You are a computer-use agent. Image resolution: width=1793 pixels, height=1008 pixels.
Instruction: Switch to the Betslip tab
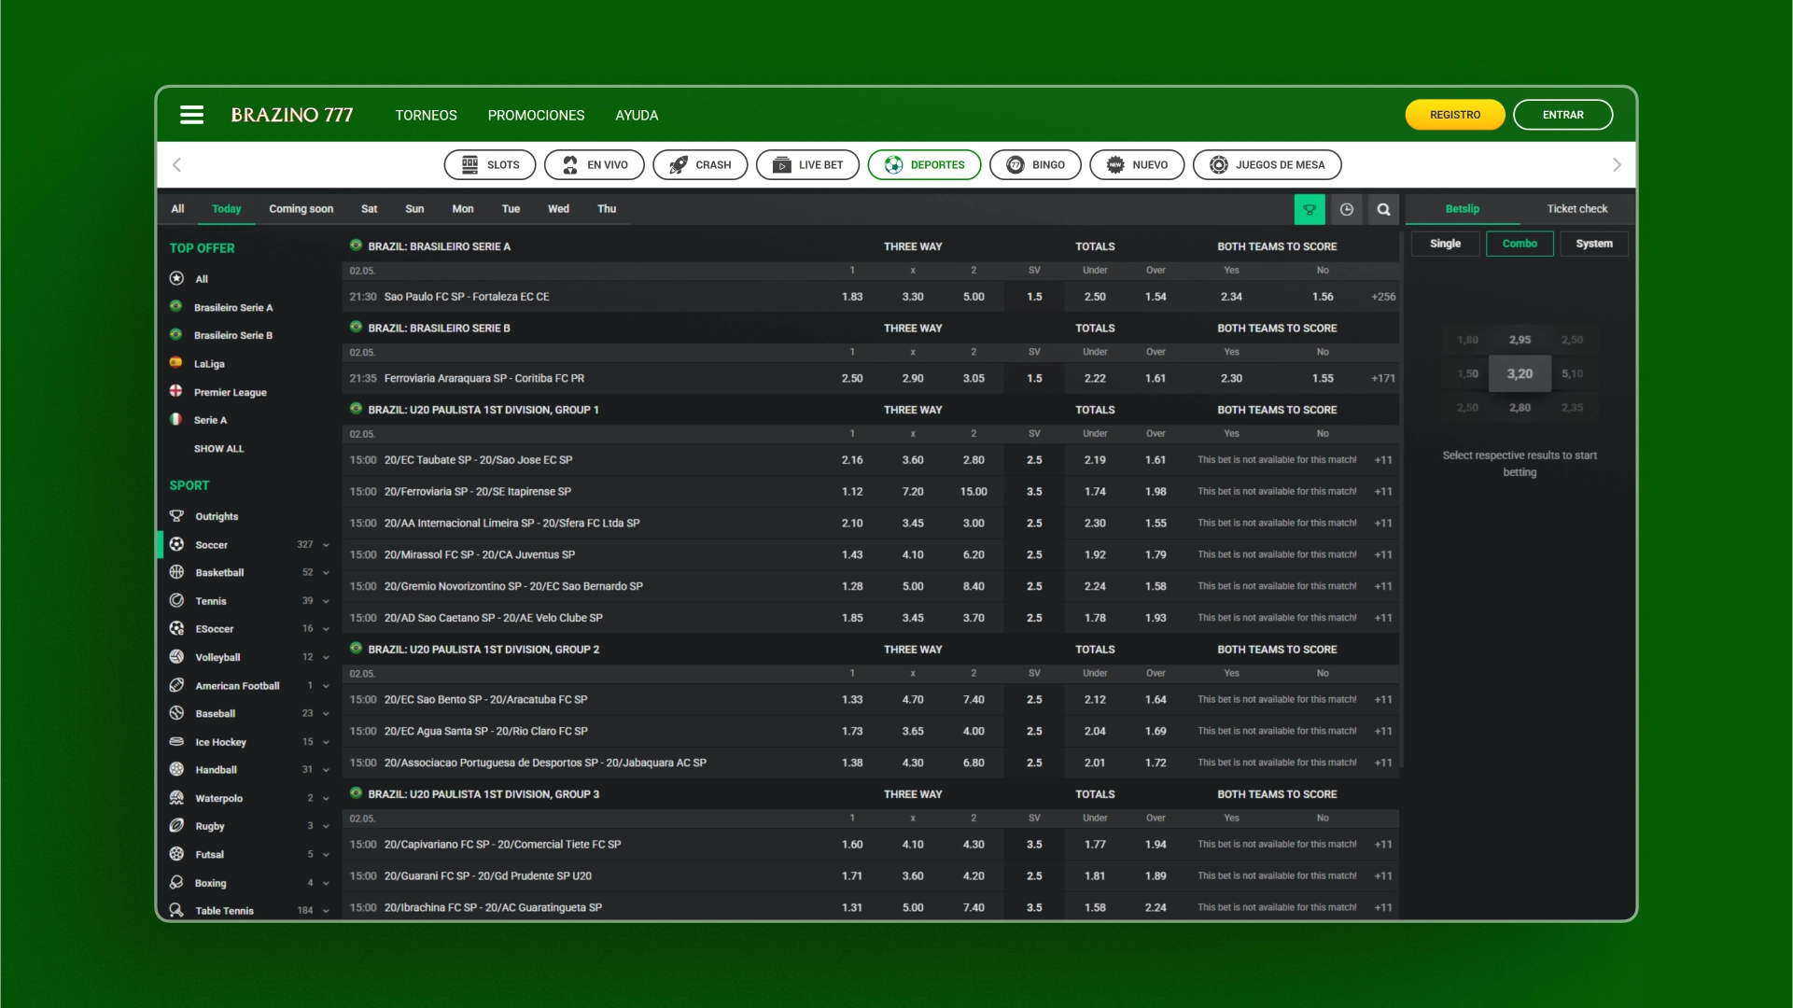(1463, 209)
